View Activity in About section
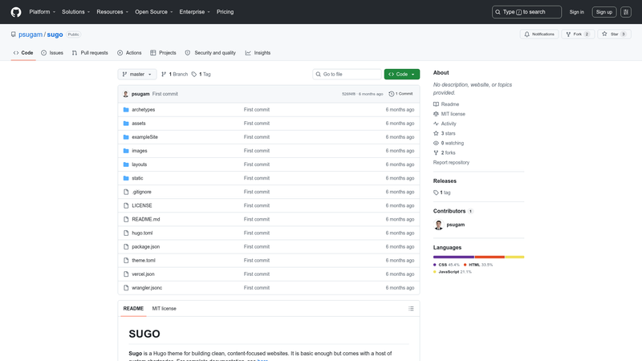The width and height of the screenshot is (642, 361). (x=445, y=124)
